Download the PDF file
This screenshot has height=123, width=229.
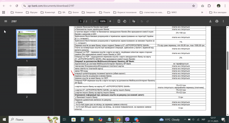coord(210,21)
